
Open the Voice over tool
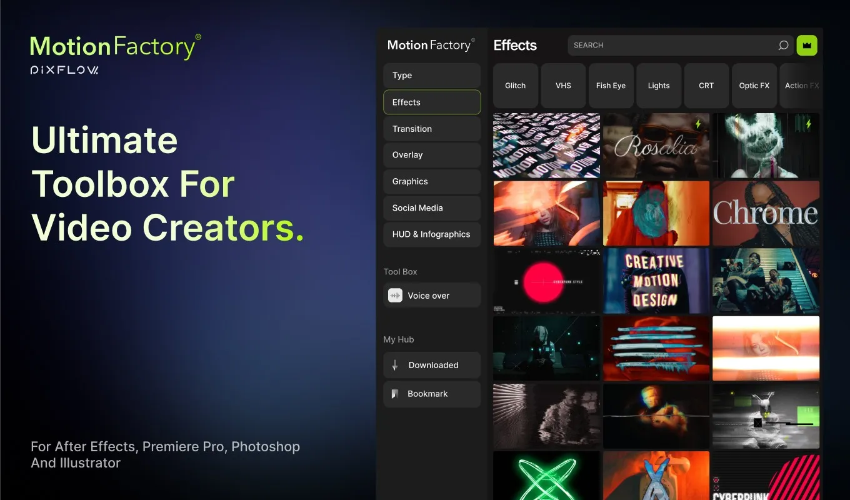432,296
